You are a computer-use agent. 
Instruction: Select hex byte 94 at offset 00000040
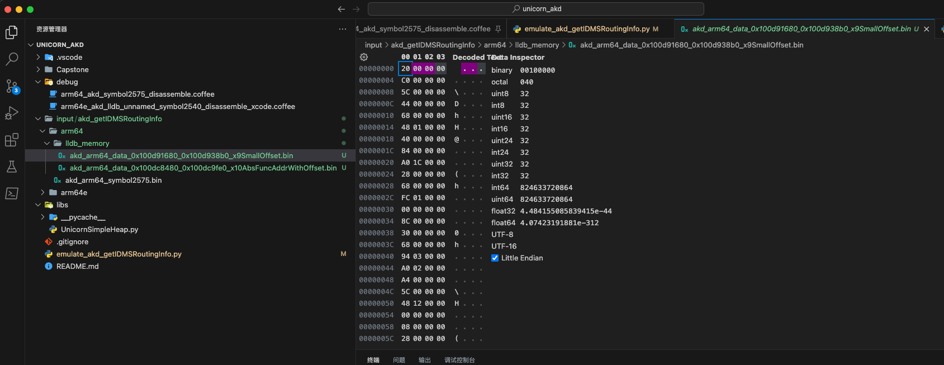click(406, 257)
